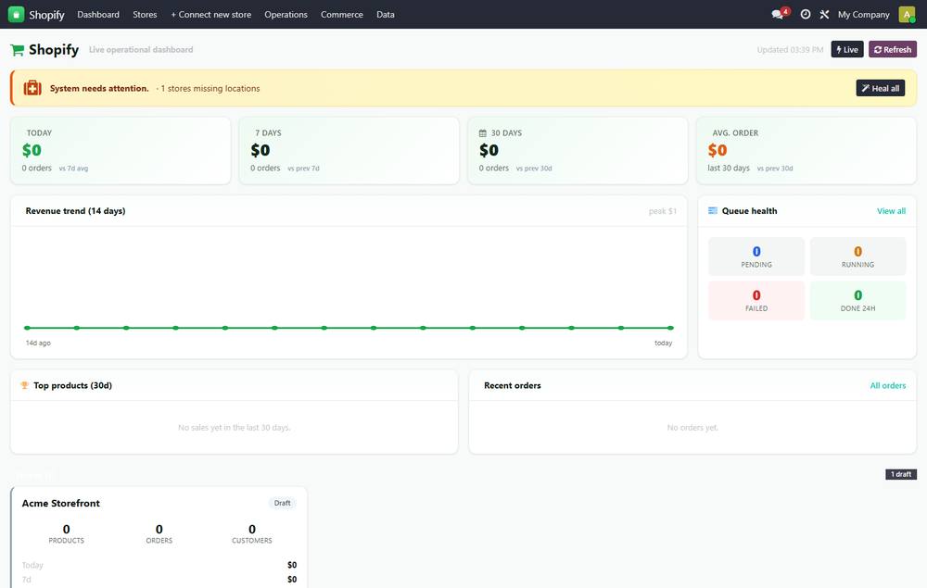Click the 'today' point on revenue trend

[x=670, y=328]
